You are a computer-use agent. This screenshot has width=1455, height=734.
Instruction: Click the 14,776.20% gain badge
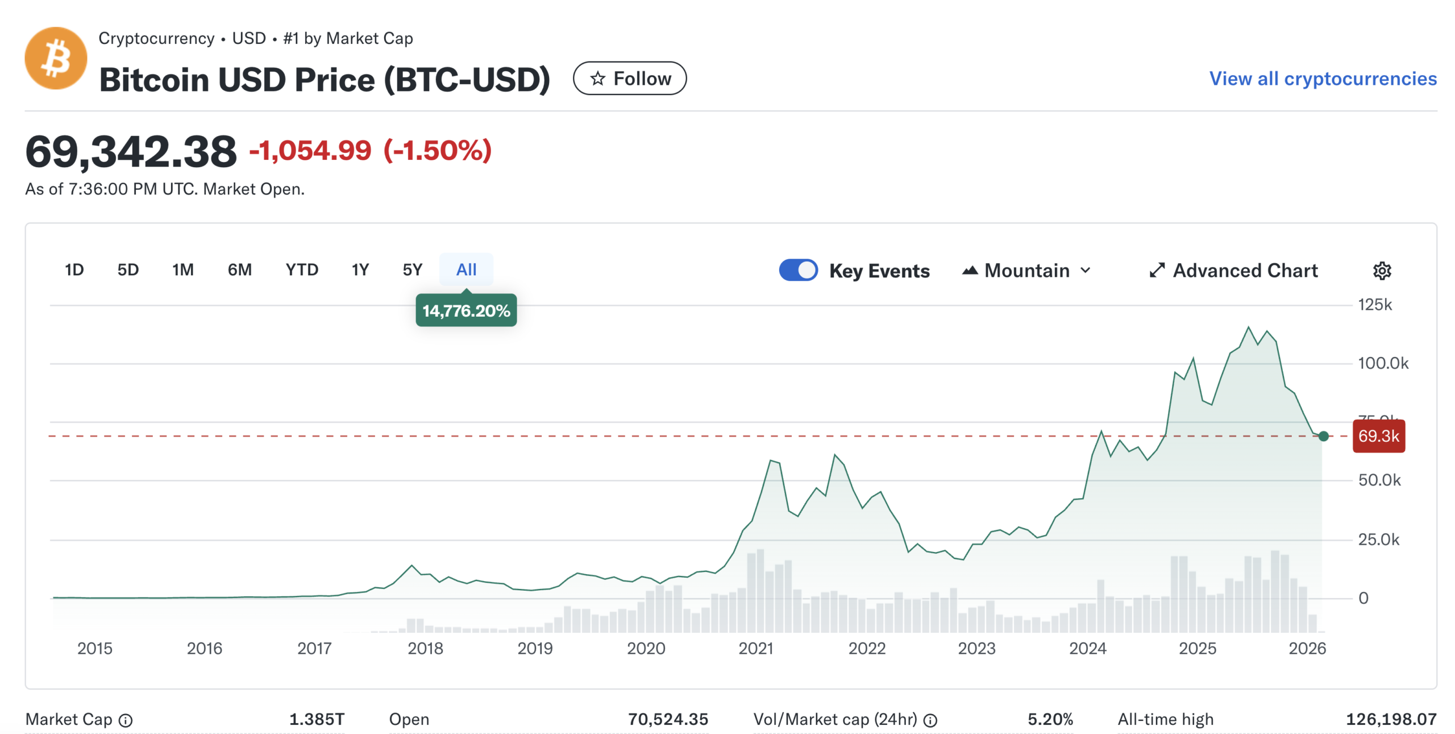[466, 310]
